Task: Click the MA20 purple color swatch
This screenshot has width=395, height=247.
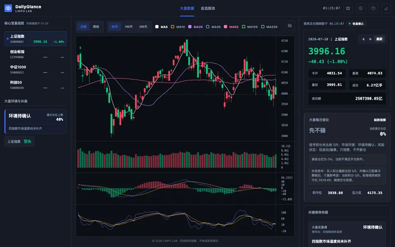Action: [190, 27]
